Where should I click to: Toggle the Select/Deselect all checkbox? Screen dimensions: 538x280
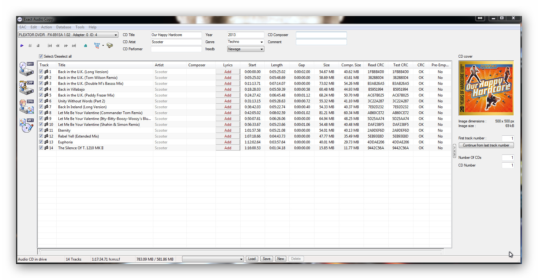pos(41,56)
